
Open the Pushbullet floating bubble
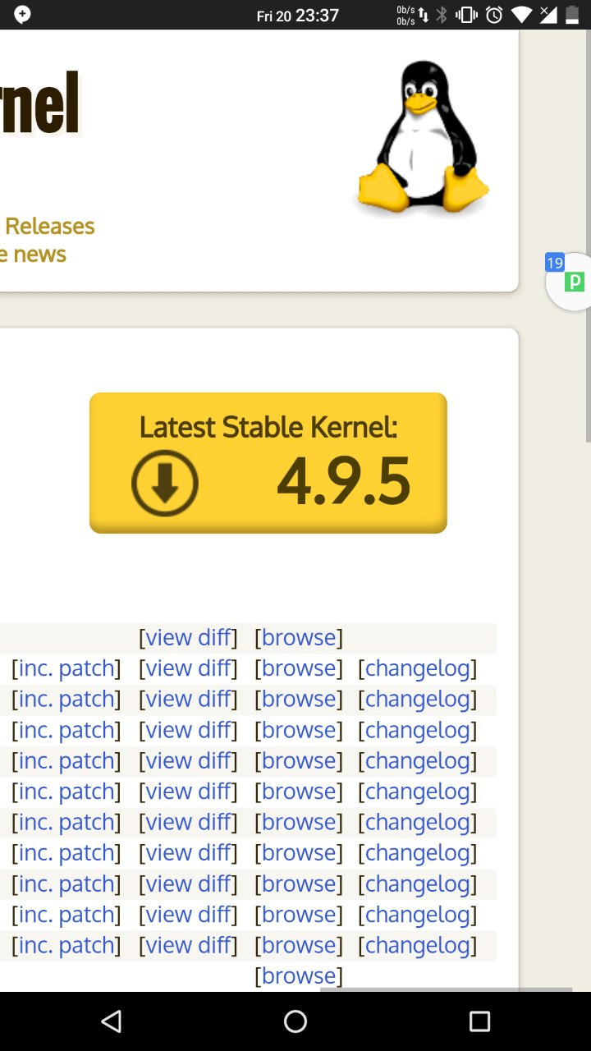point(571,282)
